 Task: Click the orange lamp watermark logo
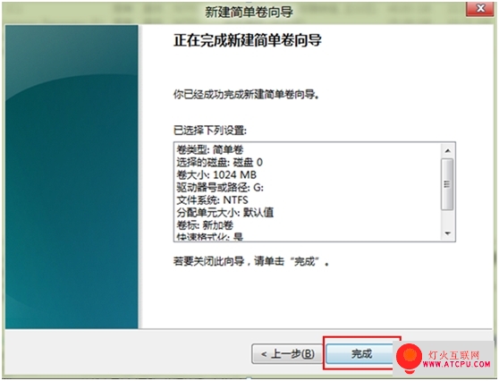pos(410,358)
